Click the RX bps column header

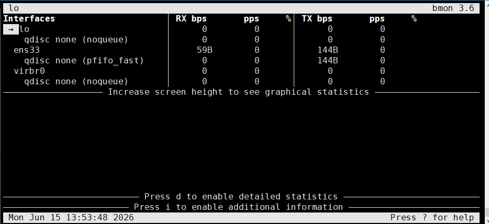(x=191, y=19)
